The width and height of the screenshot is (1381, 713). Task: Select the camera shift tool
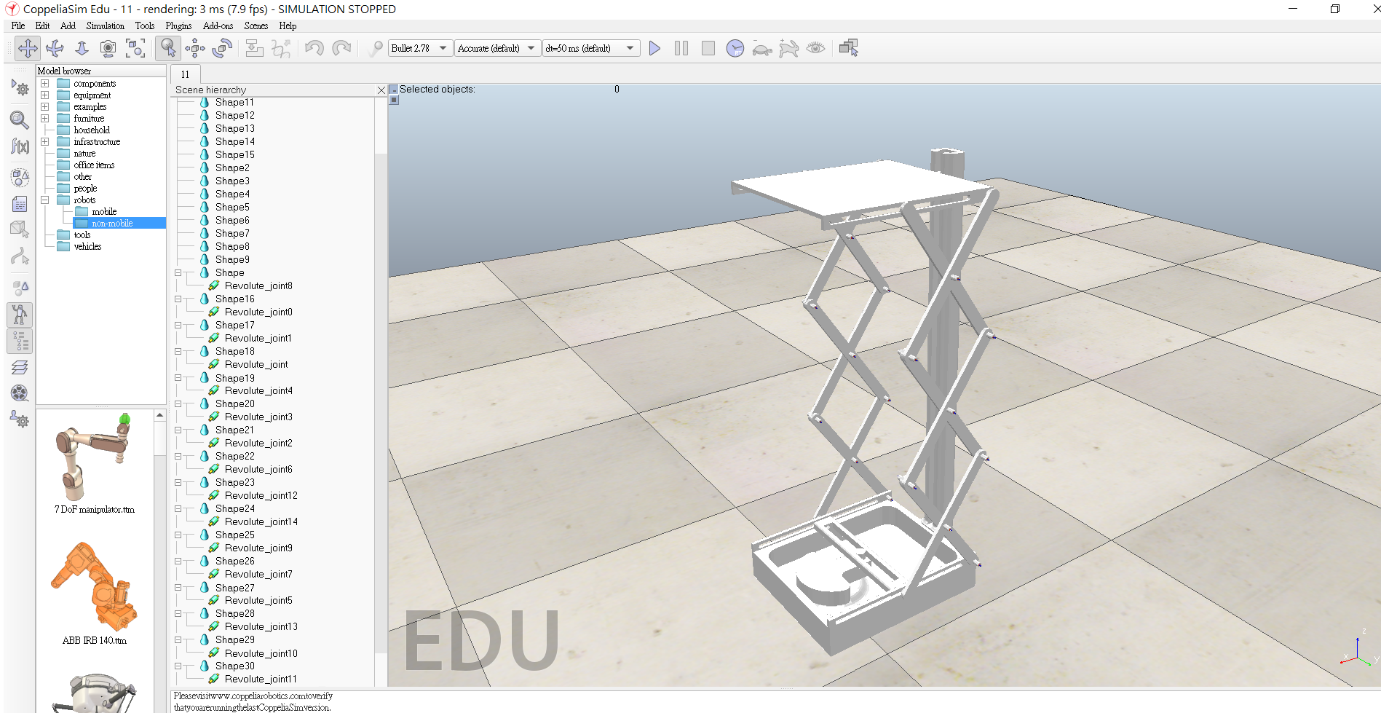(82, 48)
